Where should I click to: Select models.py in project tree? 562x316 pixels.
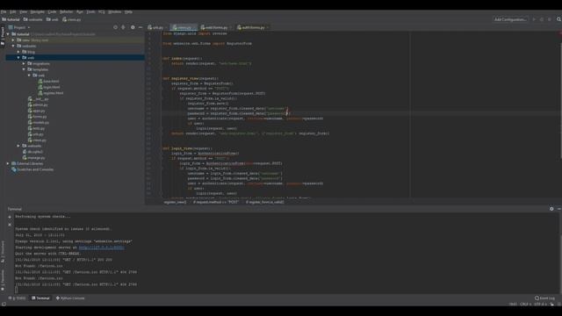pyautogui.click(x=39, y=123)
